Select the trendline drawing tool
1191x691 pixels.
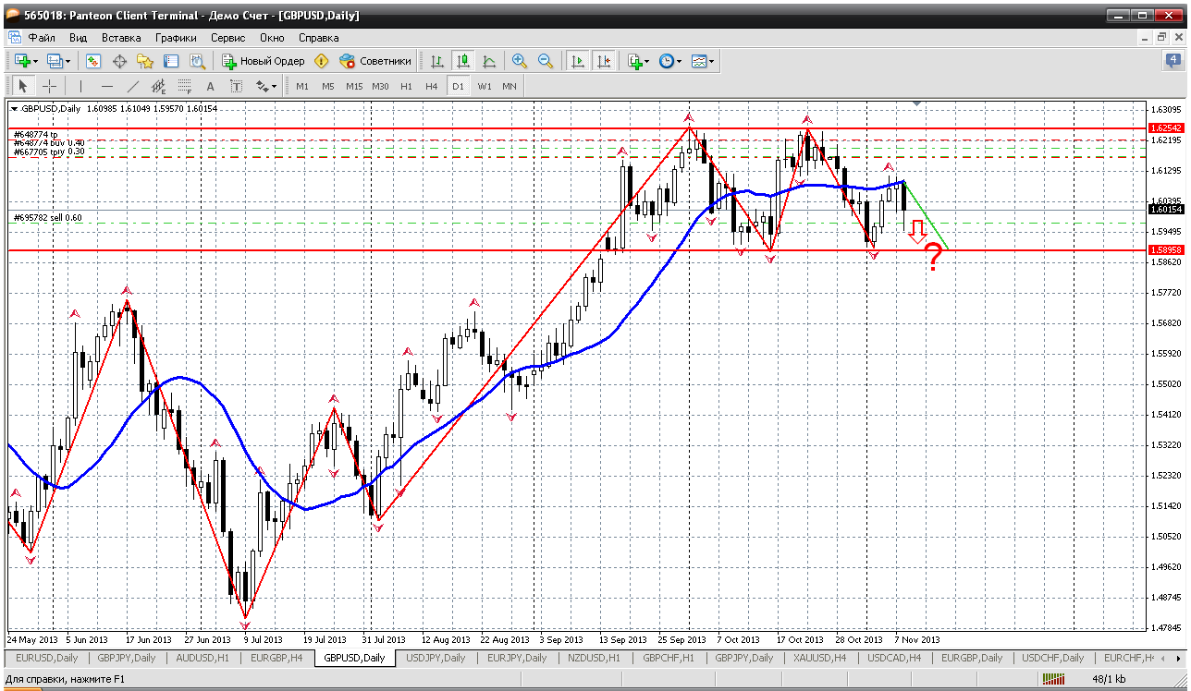pyautogui.click(x=132, y=86)
